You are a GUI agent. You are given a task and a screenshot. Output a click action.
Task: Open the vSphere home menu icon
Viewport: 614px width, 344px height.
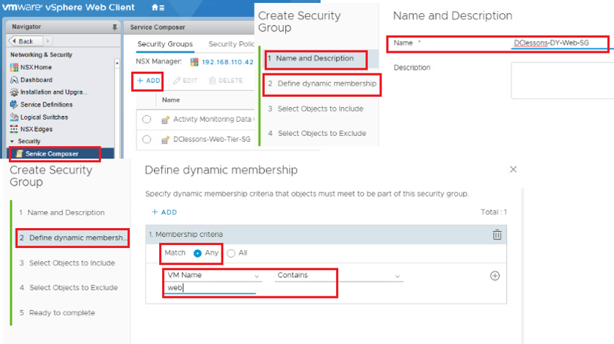(x=158, y=7)
